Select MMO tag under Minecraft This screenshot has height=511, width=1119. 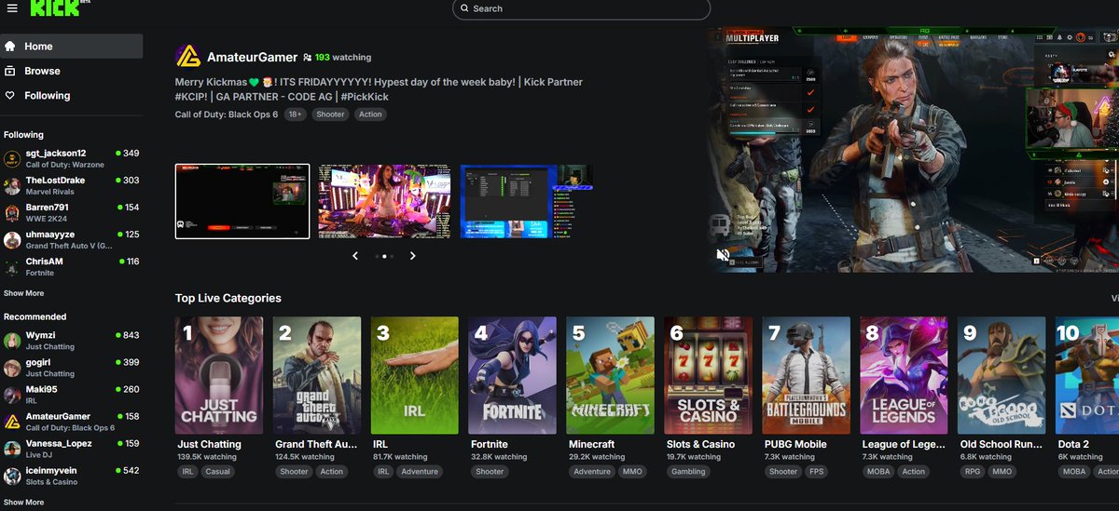(x=631, y=472)
